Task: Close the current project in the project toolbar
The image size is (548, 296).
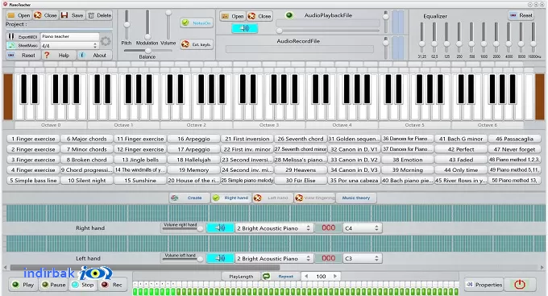Action: point(45,15)
